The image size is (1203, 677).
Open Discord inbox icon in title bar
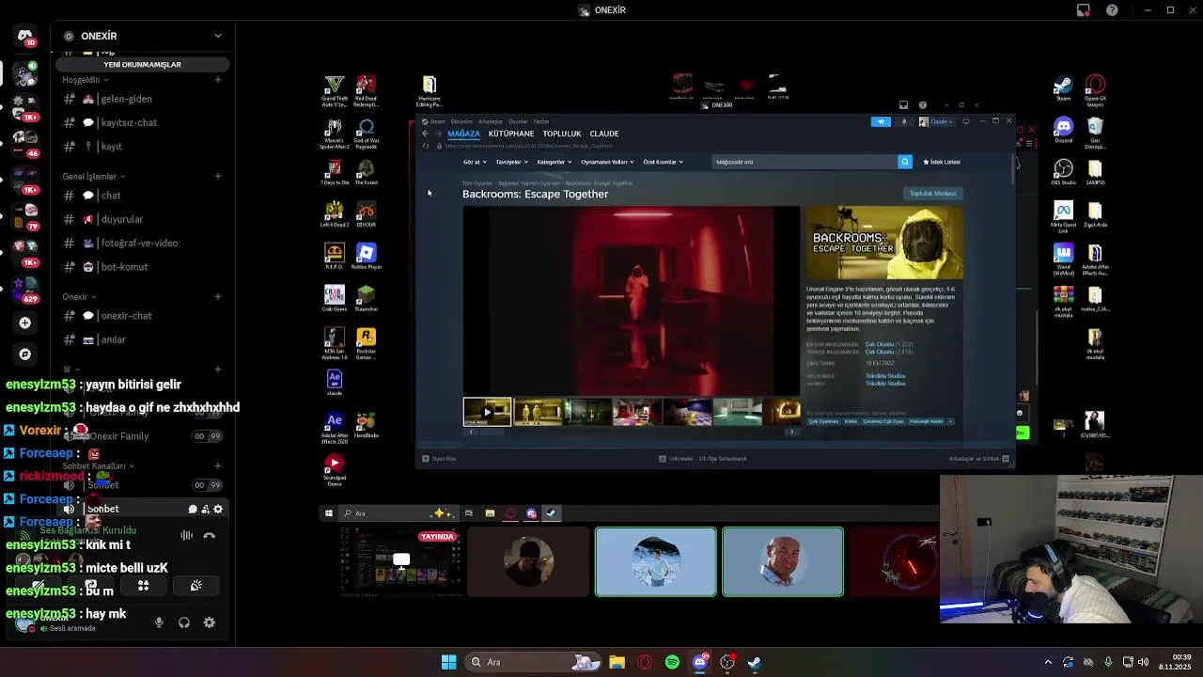click(1084, 10)
